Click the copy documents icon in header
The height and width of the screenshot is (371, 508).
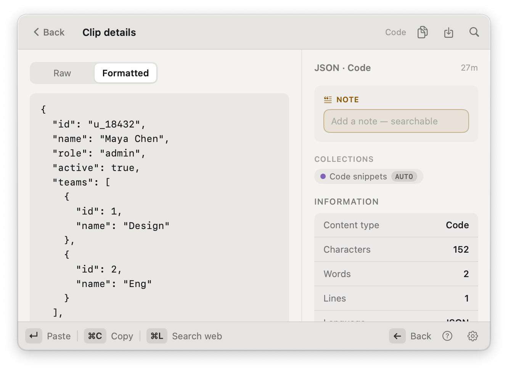point(423,32)
